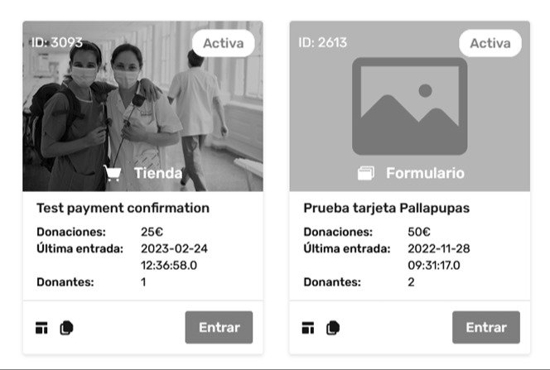Click the ID: 3093 label

tap(57, 42)
